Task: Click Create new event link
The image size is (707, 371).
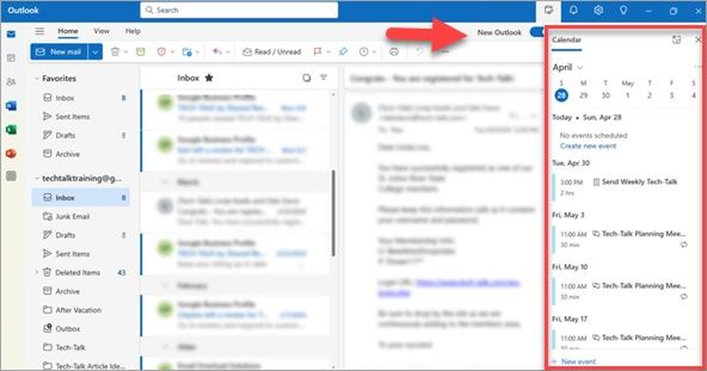Action: [588, 146]
